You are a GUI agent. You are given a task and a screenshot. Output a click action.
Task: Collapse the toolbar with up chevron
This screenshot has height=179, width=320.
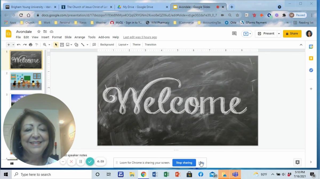pyautogui.click(x=301, y=45)
